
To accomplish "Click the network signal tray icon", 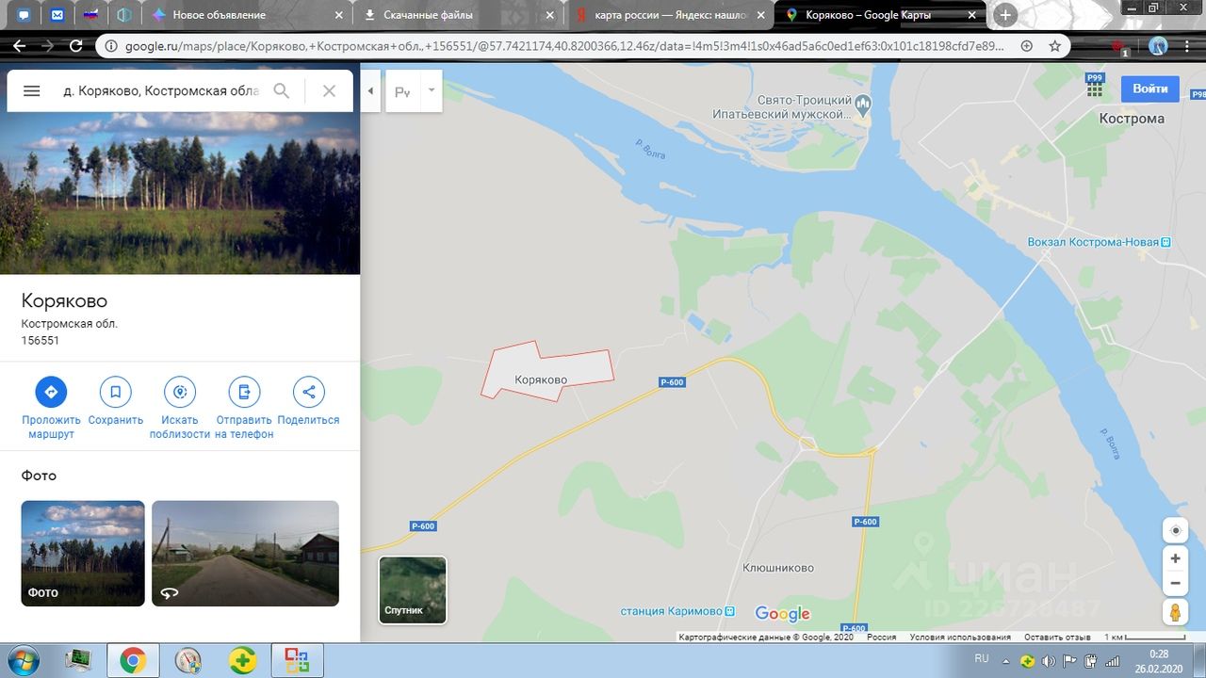I will [x=1111, y=661].
